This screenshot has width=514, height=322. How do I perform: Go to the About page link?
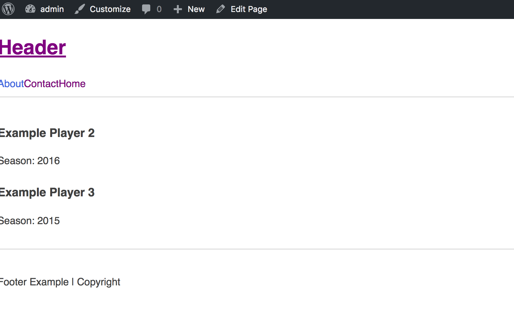pyautogui.click(x=12, y=84)
